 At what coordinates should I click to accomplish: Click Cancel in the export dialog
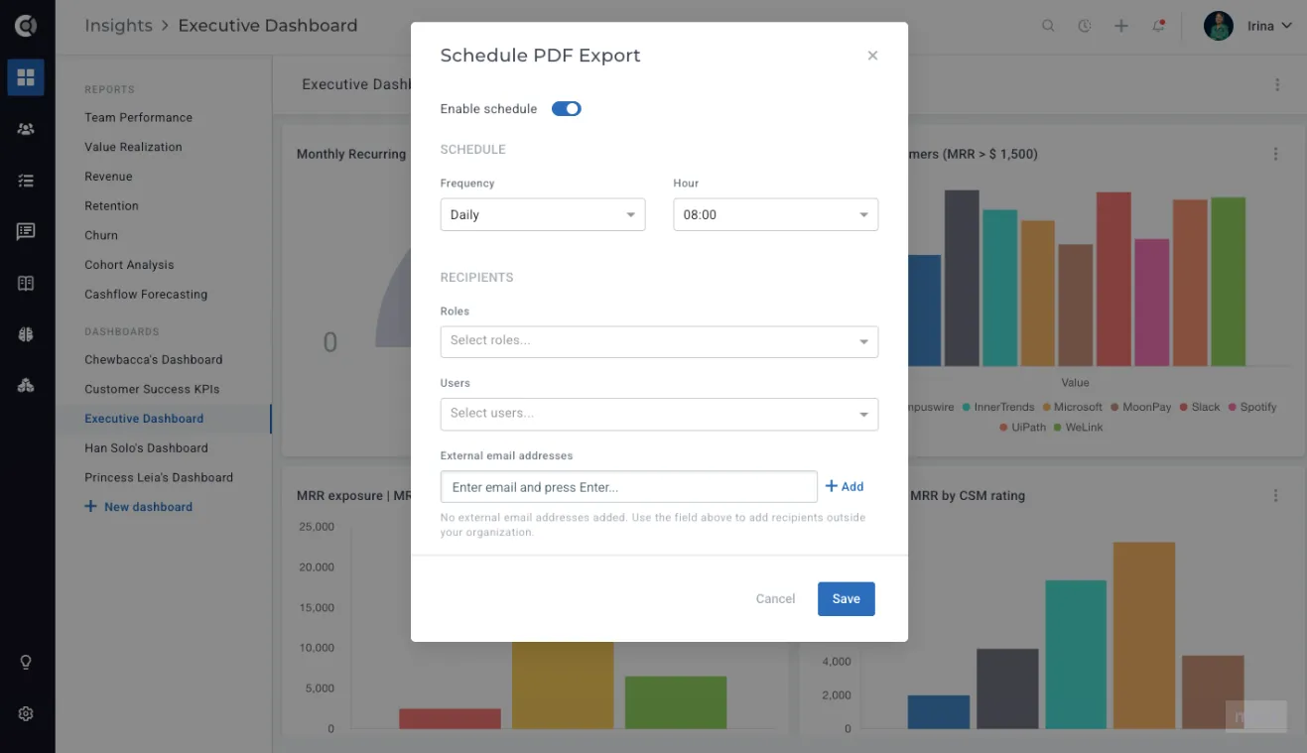775,599
